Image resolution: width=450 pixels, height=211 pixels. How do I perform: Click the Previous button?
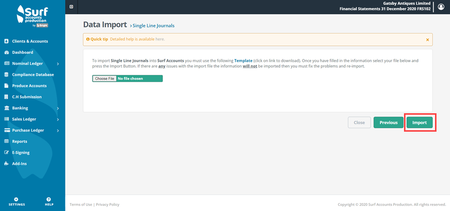click(388, 123)
